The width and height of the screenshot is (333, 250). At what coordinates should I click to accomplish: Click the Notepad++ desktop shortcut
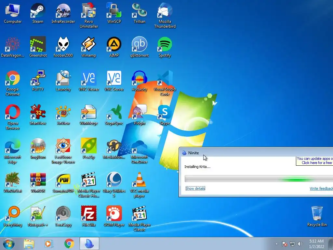(x=38, y=216)
